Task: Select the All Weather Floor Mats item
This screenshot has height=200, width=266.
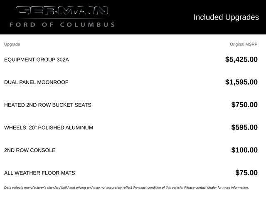Action: point(39,173)
